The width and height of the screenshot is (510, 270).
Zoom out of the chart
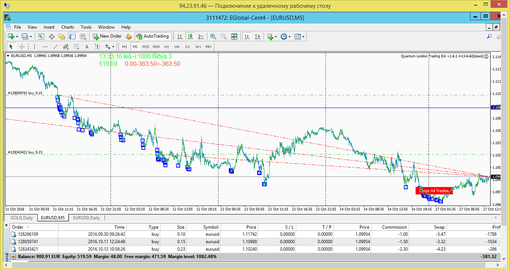(x=224, y=36)
